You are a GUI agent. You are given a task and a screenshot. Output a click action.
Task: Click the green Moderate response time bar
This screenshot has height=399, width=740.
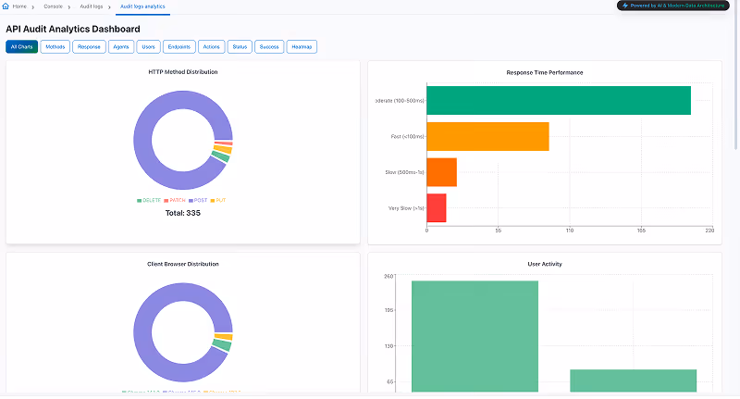pos(559,100)
